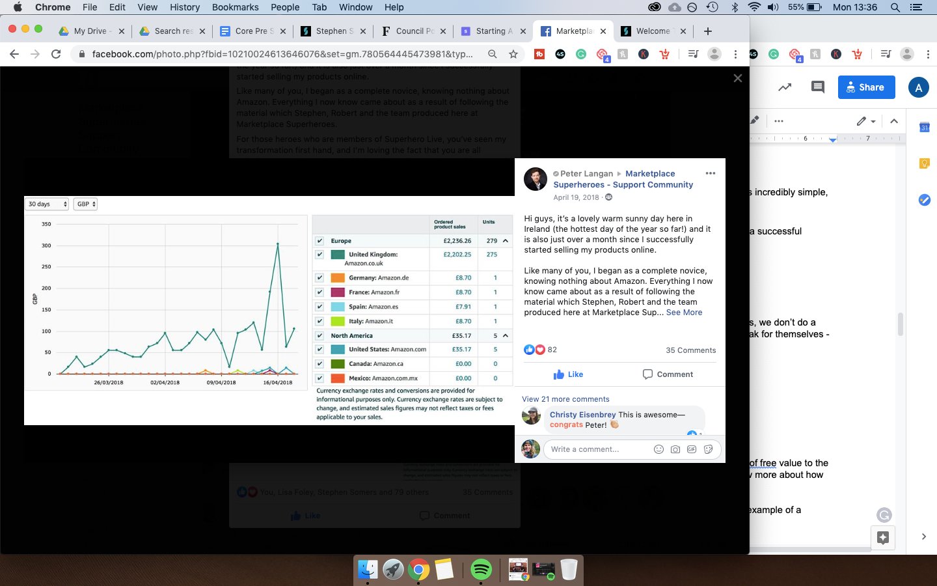Uncheck the Spain Amazon.es checkbox

pyautogui.click(x=319, y=307)
